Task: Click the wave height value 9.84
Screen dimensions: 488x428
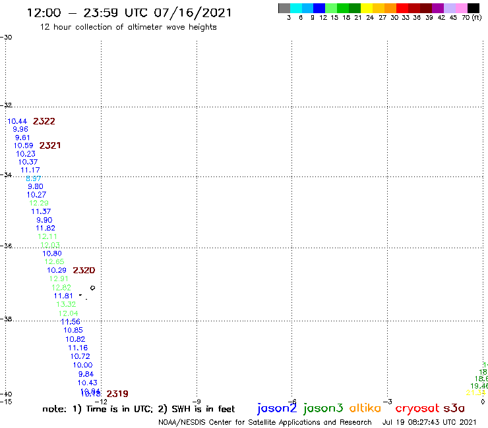Action: 86,374
